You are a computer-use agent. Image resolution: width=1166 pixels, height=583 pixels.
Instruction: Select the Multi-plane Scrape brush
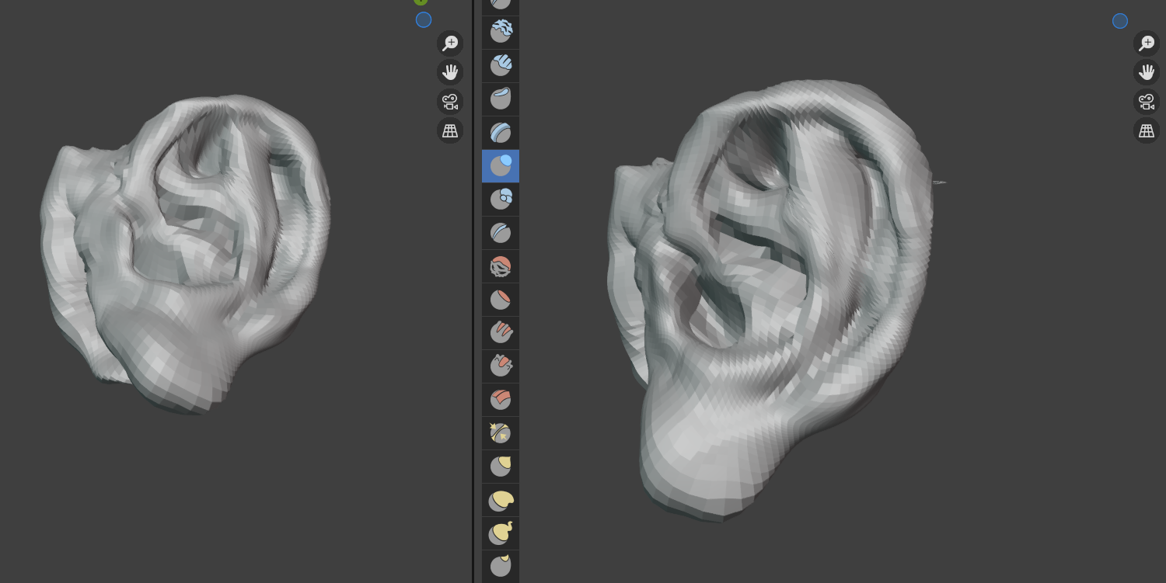click(x=501, y=400)
